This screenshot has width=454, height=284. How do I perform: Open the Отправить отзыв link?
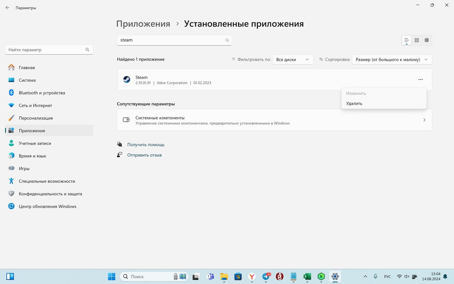pos(144,155)
